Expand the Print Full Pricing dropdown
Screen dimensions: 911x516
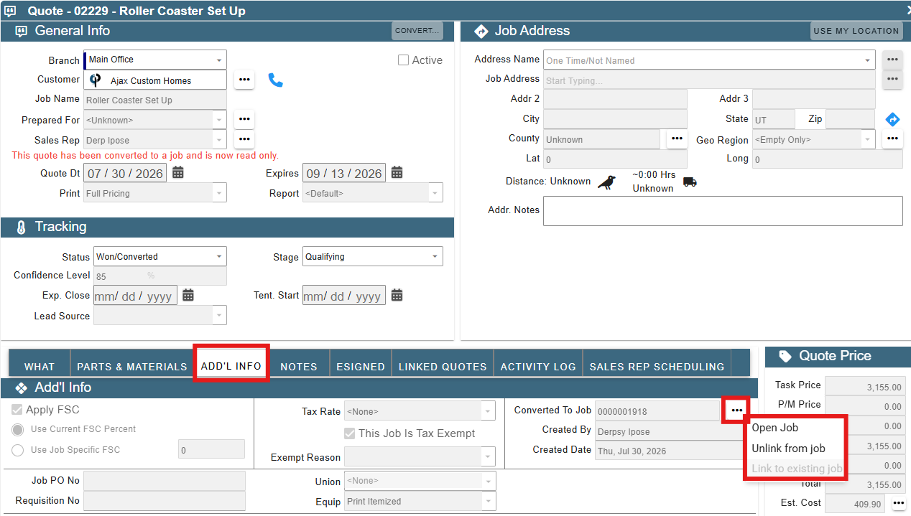tap(219, 192)
